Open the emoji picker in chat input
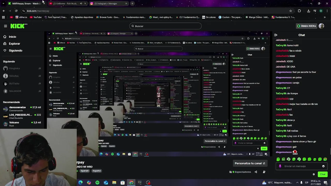This screenshot has height=186, width=331. 323,166
